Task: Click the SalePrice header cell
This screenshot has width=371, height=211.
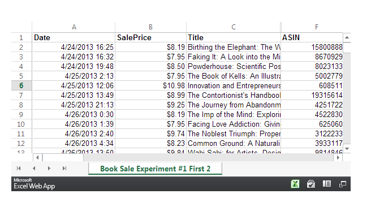Action: click(150, 37)
